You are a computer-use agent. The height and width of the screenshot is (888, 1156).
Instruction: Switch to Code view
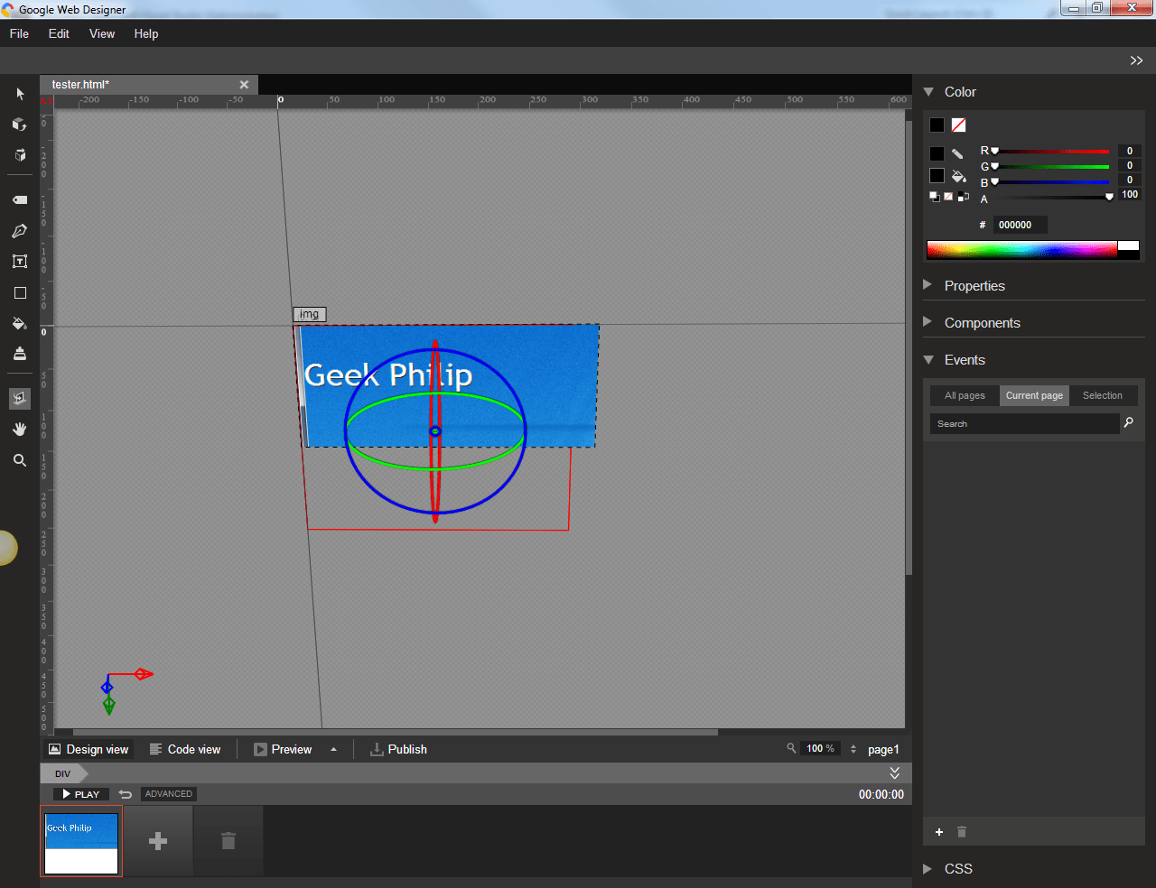click(x=185, y=749)
